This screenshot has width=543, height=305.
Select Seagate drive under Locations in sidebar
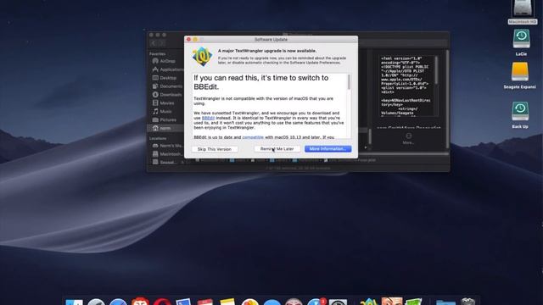[x=164, y=162]
